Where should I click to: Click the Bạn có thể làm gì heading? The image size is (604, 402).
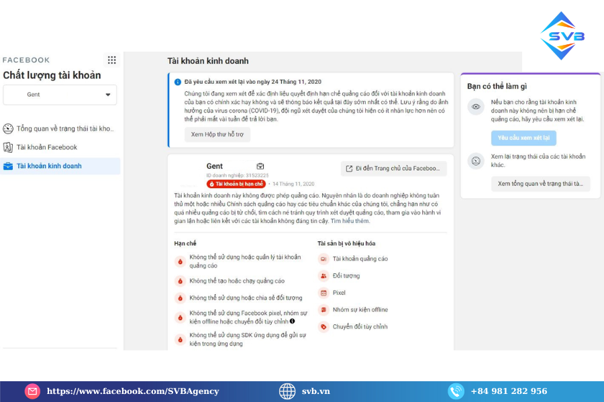[497, 86]
